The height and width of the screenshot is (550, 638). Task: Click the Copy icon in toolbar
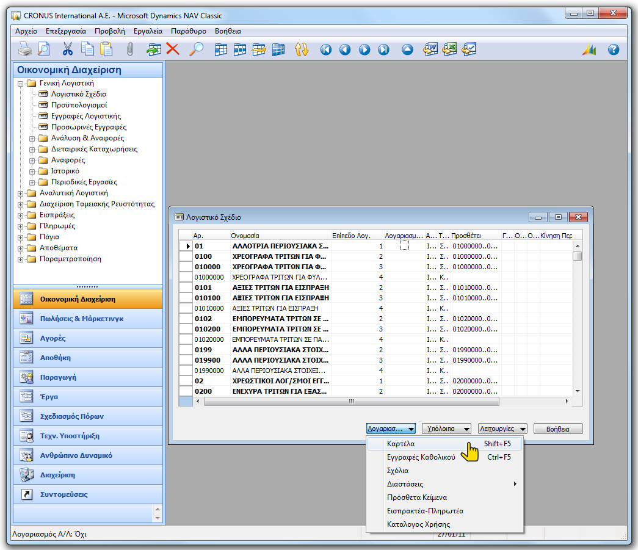[x=87, y=49]
